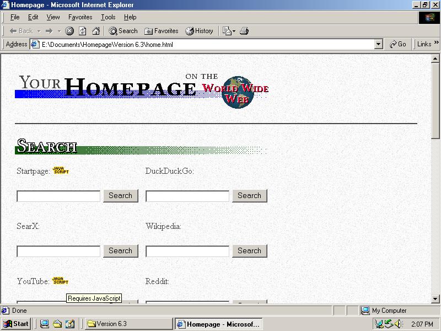The height and width of the screenshot is (331, 441).
Task: Go back with the Back arrow button
Action: click(21, 31)
